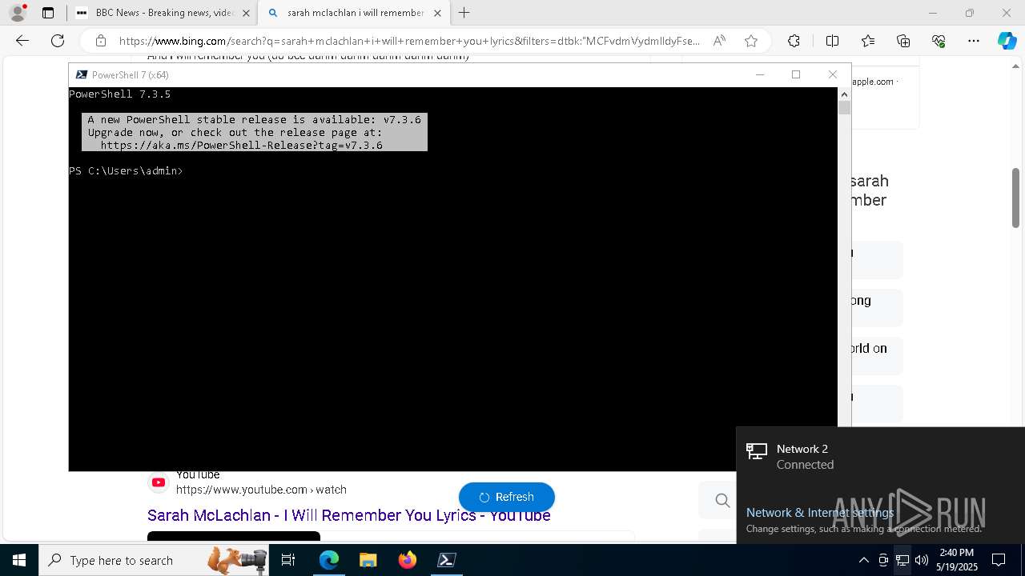Image resolution: width=1025 pixels, height=576 pixels.
Task: Open the Edge profile avatar icon
Action: click(17, 13)
